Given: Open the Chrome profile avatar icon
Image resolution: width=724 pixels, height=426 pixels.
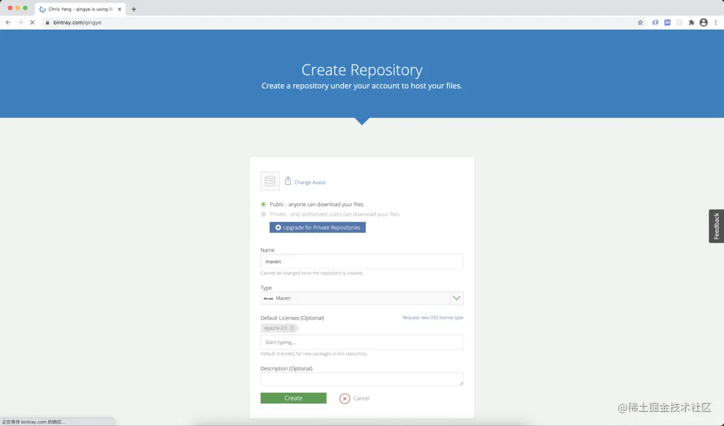Looking at the screenshot, I should click(x=704, y=22).
